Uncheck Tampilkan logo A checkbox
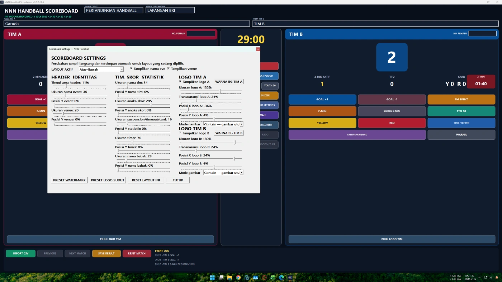The height and width of the screenshot is (282, 502). coord(180,82)
